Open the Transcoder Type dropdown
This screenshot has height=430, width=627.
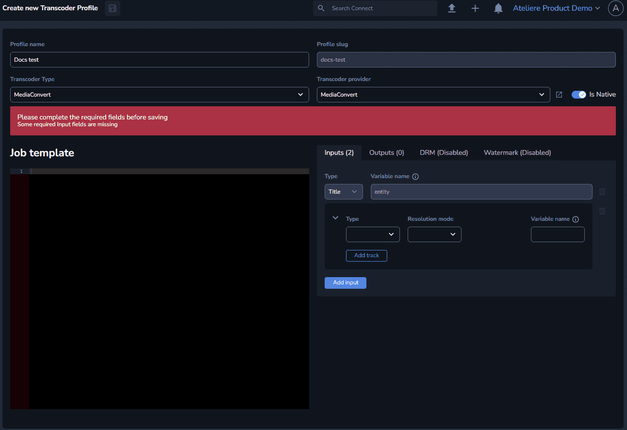click(160, 95)
